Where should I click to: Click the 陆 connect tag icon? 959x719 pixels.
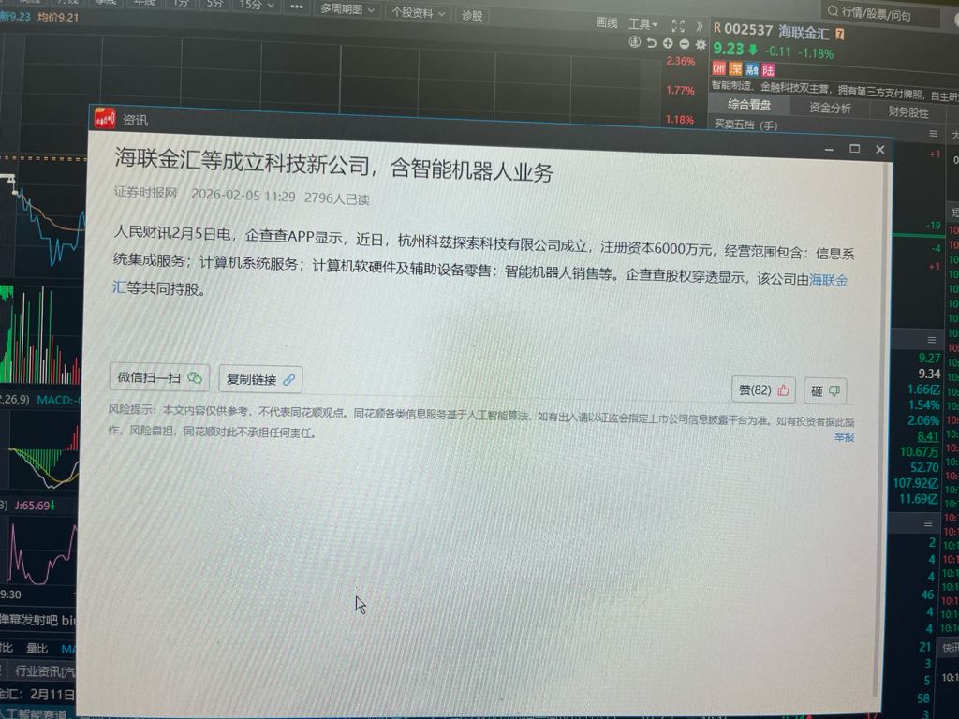point(768,70)
